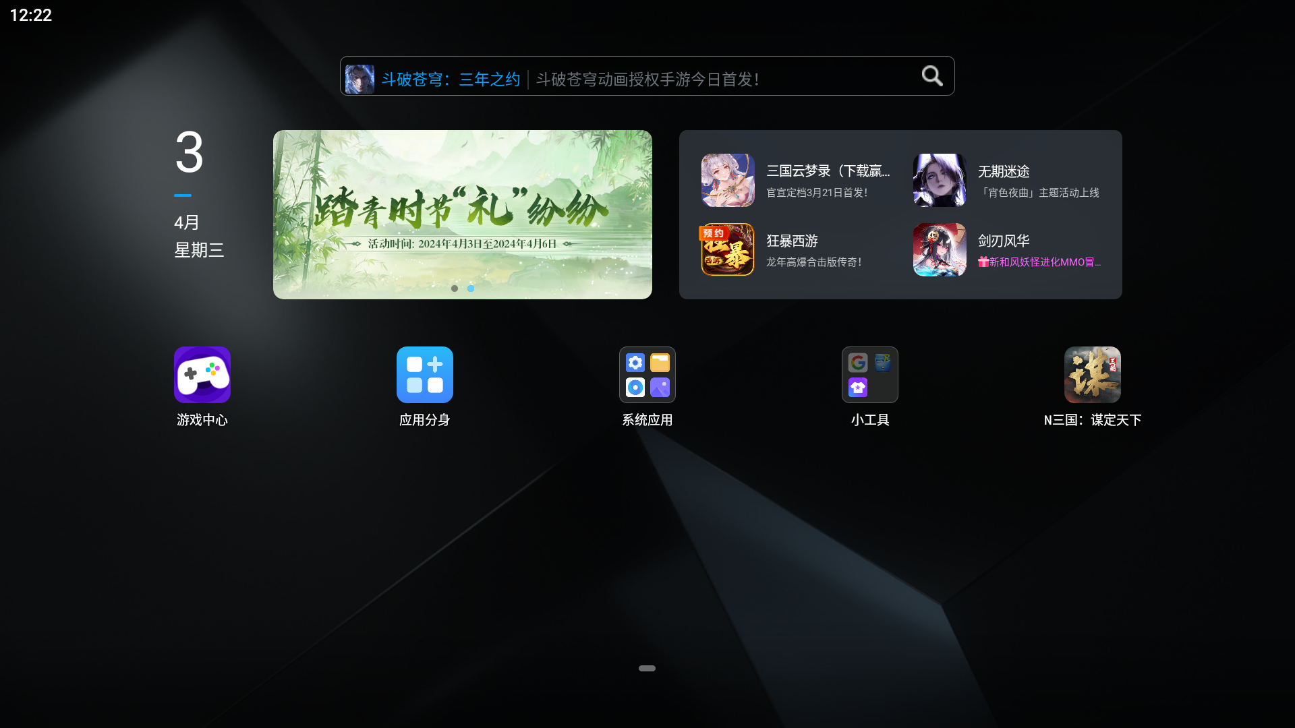Click the search field hint text 斗破苍穹动画授权手游今日首发

(x=647, y=80)
